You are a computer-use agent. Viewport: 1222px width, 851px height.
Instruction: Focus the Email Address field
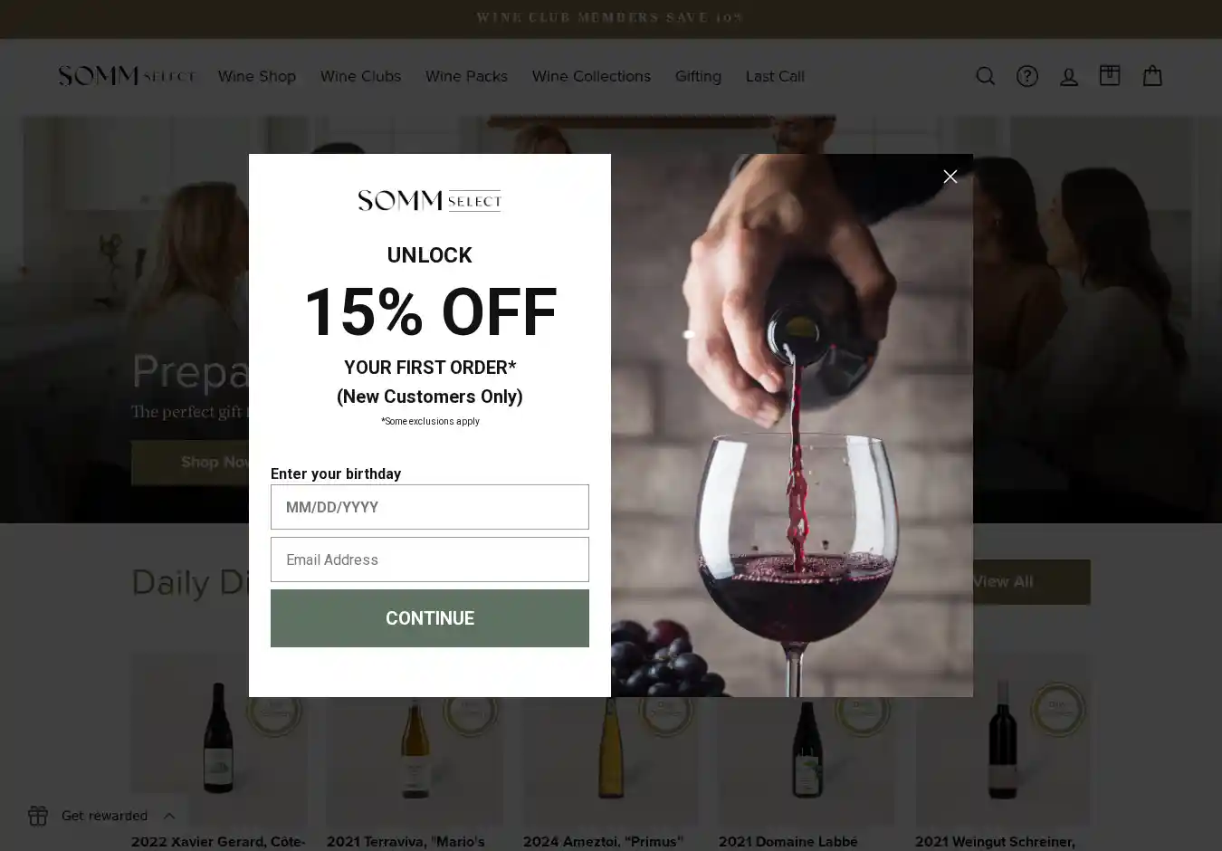(x=430, y=559)
